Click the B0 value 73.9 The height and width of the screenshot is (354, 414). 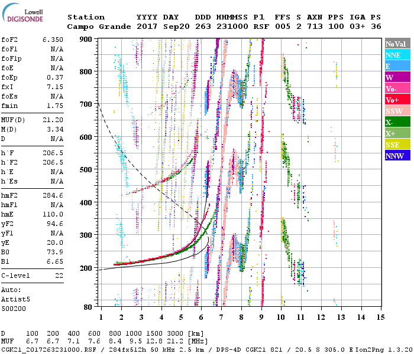tap(55, 252)
